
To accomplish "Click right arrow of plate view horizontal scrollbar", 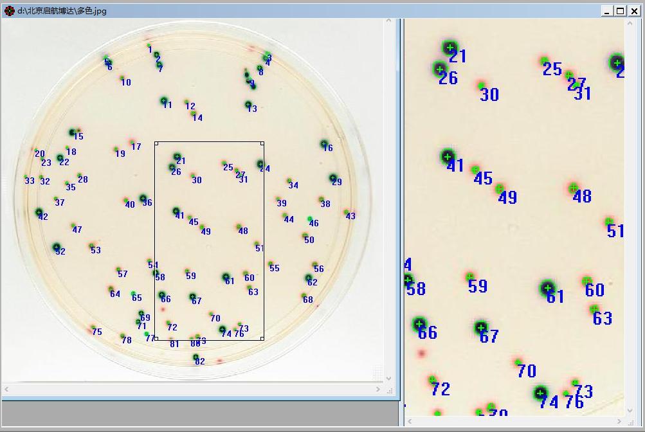I will click(378, 390).
